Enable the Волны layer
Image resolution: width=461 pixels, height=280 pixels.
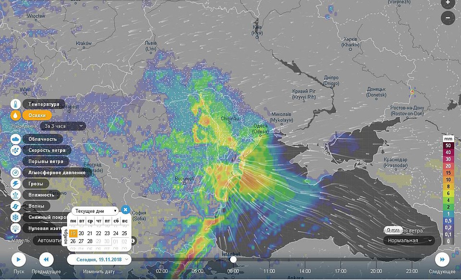pos(36,206)
